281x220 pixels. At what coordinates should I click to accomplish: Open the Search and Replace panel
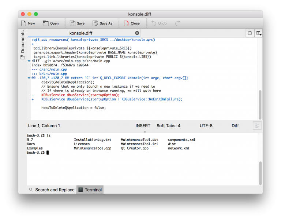52,190
